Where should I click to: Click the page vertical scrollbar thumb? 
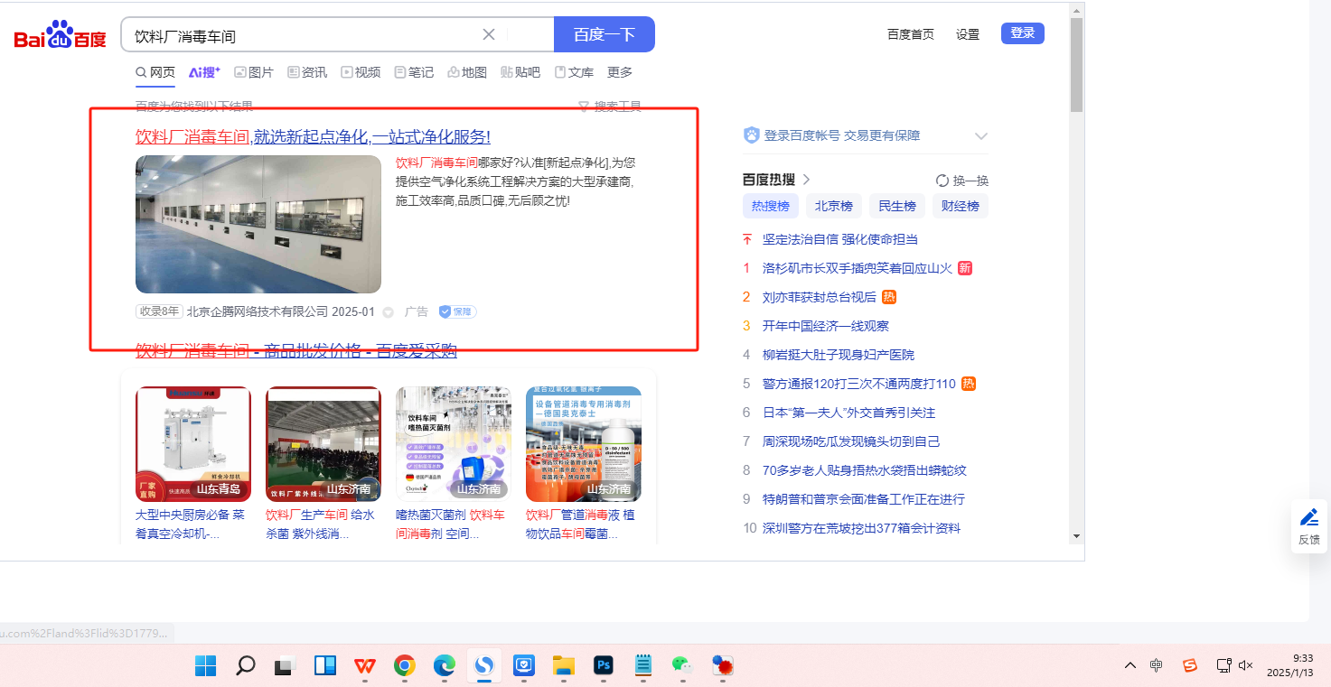pos(1075,63)
